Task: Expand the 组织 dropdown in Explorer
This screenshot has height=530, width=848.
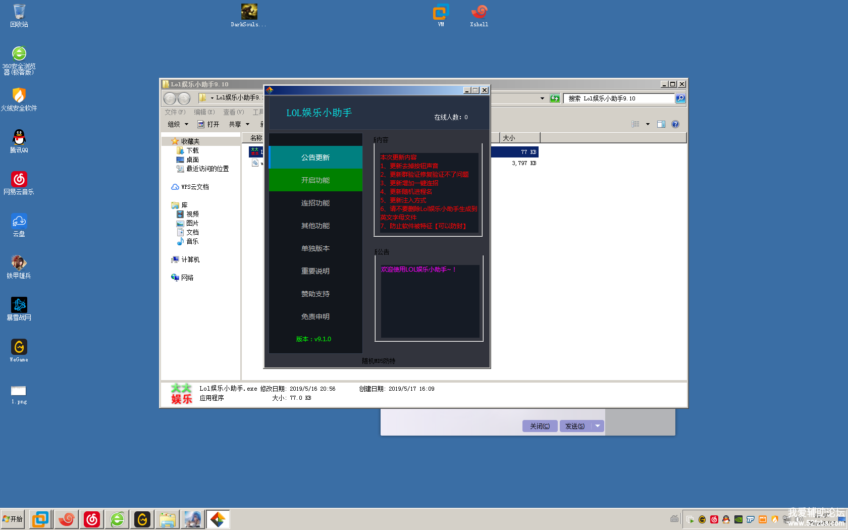Action: click(178, 124)
